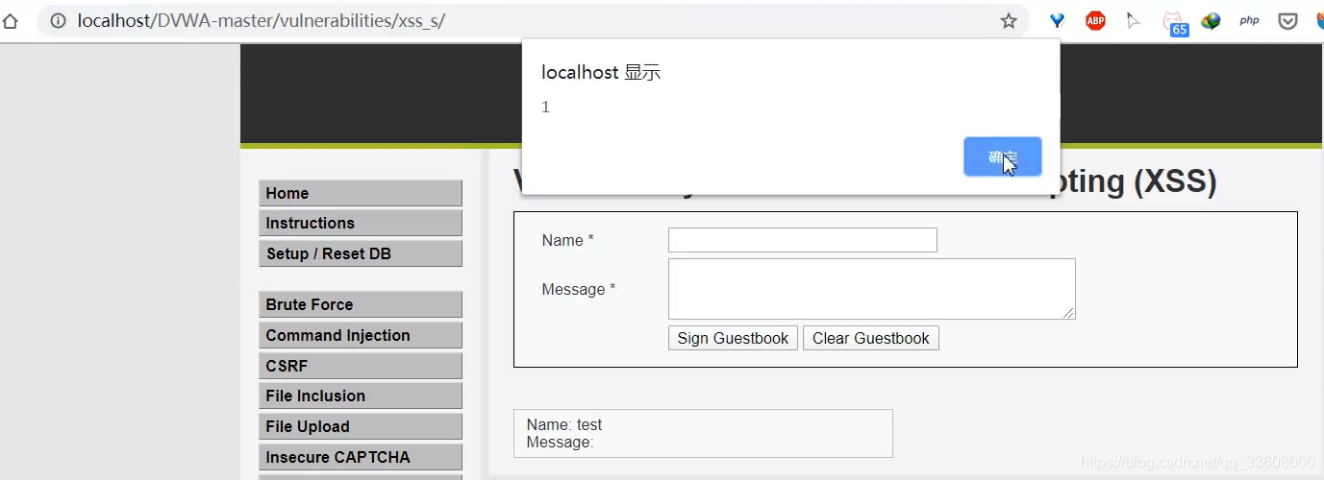Open the File Inclusion page
The width and height of the screenshot is (1324, 480).
(361, 396)
